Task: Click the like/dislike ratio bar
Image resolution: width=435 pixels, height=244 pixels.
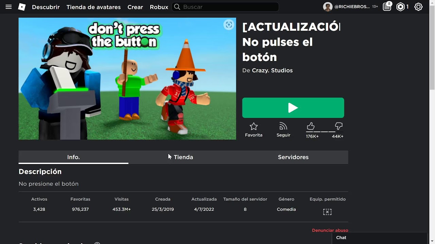Action: coord(325,131)
